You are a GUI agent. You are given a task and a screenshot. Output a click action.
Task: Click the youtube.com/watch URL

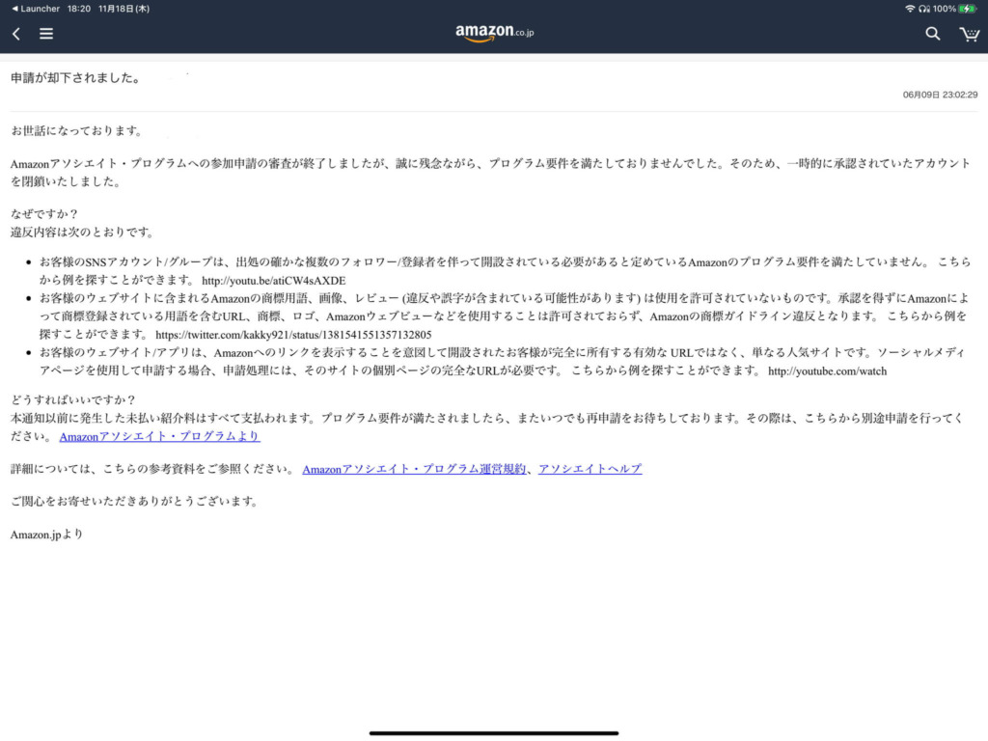pos(827,371)
